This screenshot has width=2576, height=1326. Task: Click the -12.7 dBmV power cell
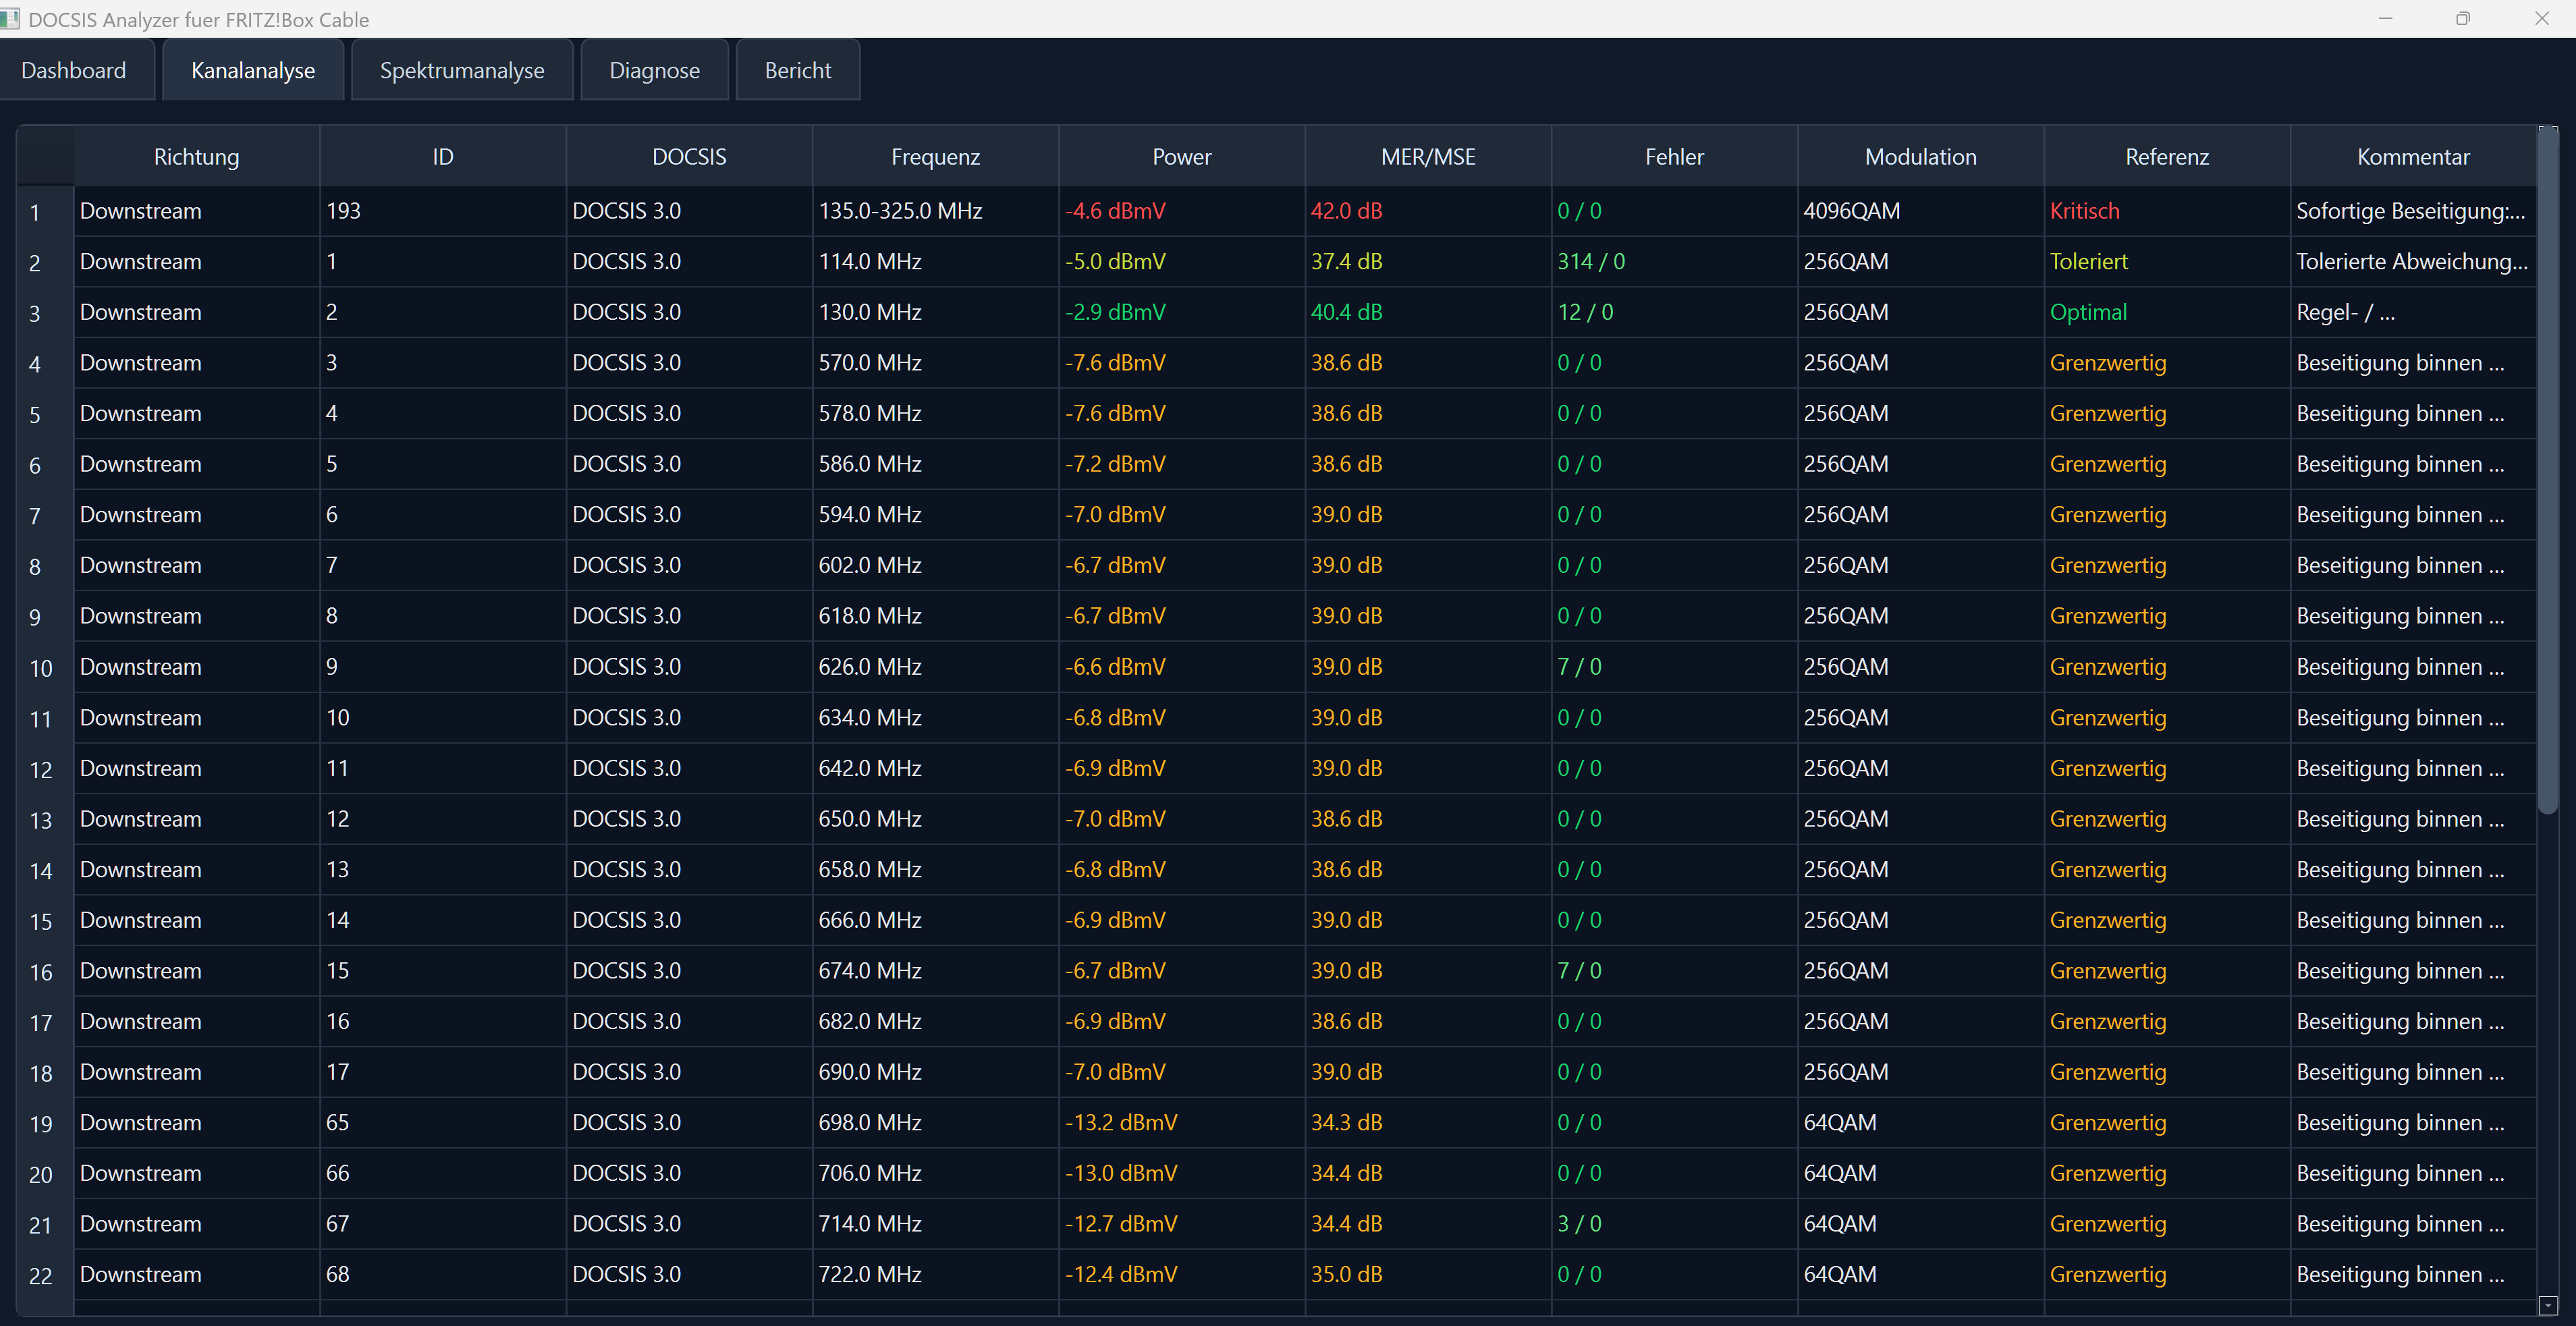(1182, 1224)
